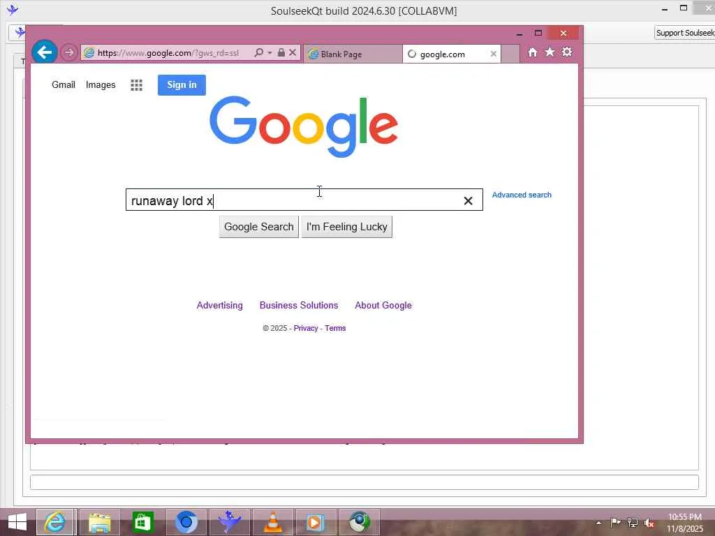
Task: Click the Internet Explorer taskbar icon
Action: coord(55,522)
